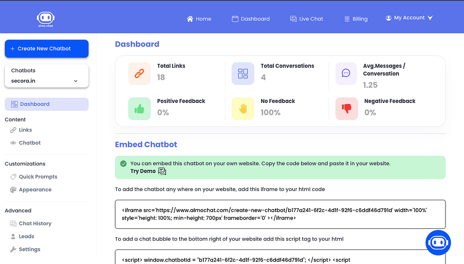Click the Total Conversations grid icon tile
464x264 pixels.
(x=243, y=73)
